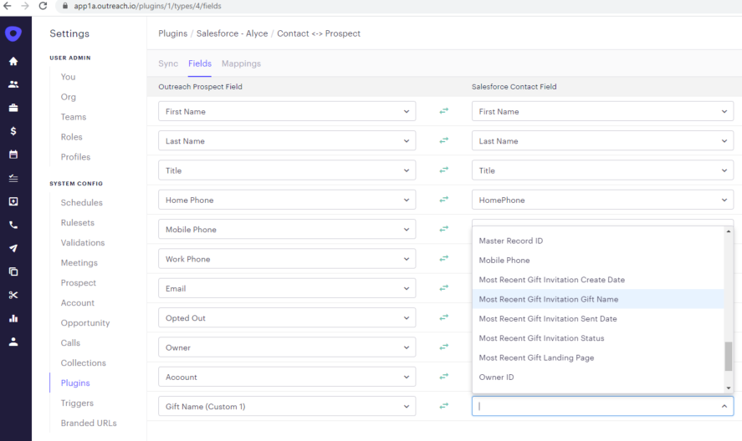Image resolution: width=742 pixels, height=441 pixels.
Task: Toggle sync direction for Email row
Action: (x=443, y=288)
